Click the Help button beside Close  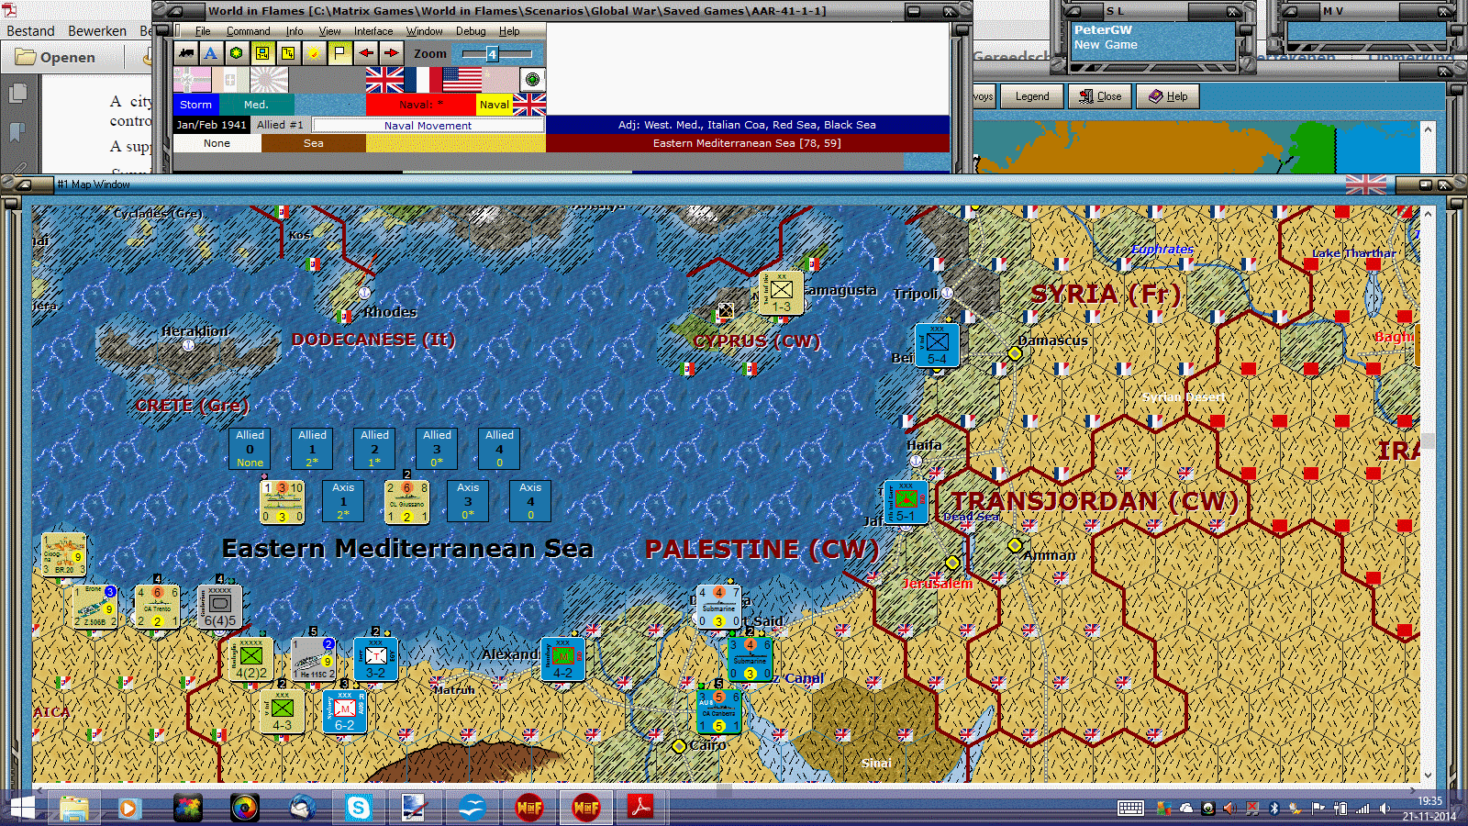1168,96
